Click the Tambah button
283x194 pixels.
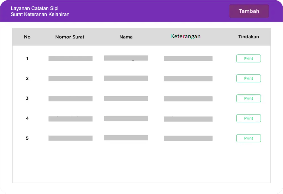tap(249, 11)
